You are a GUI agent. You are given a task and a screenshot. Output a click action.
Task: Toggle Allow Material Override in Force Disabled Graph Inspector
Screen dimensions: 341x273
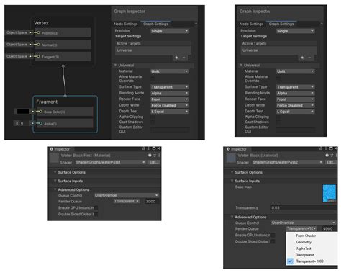pyautogui.click(x=278, y=79)
